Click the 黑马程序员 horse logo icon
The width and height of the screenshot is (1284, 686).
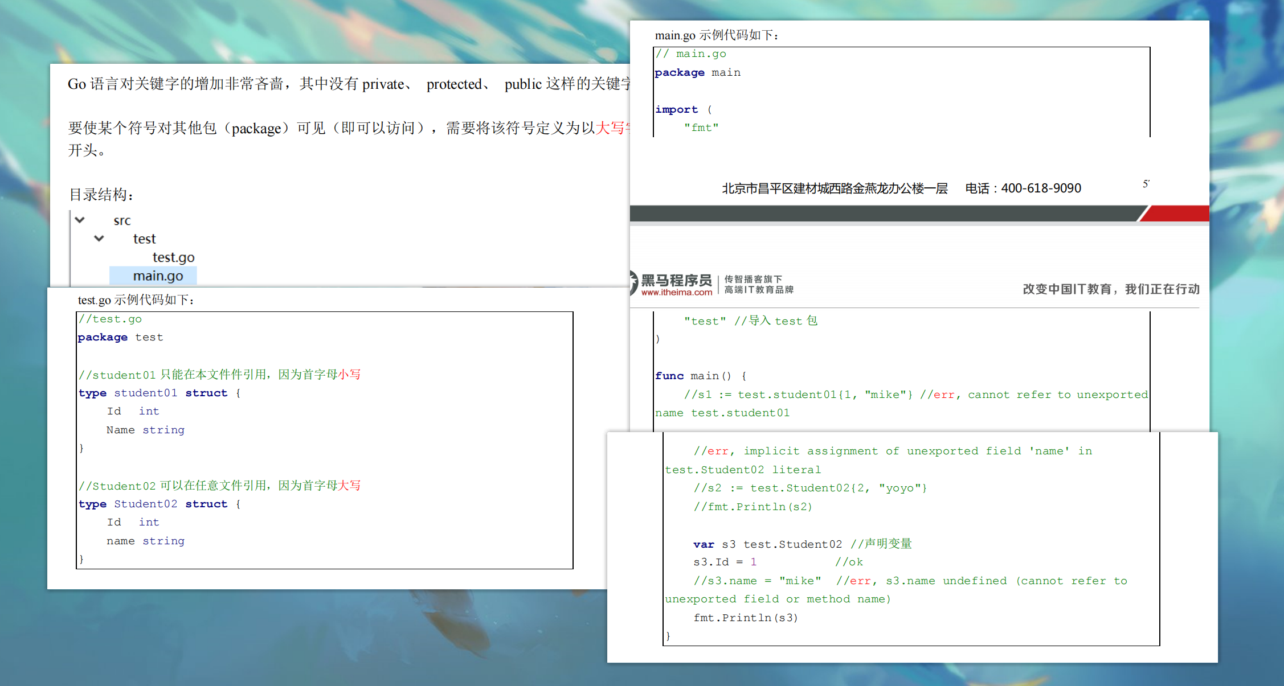634,283
